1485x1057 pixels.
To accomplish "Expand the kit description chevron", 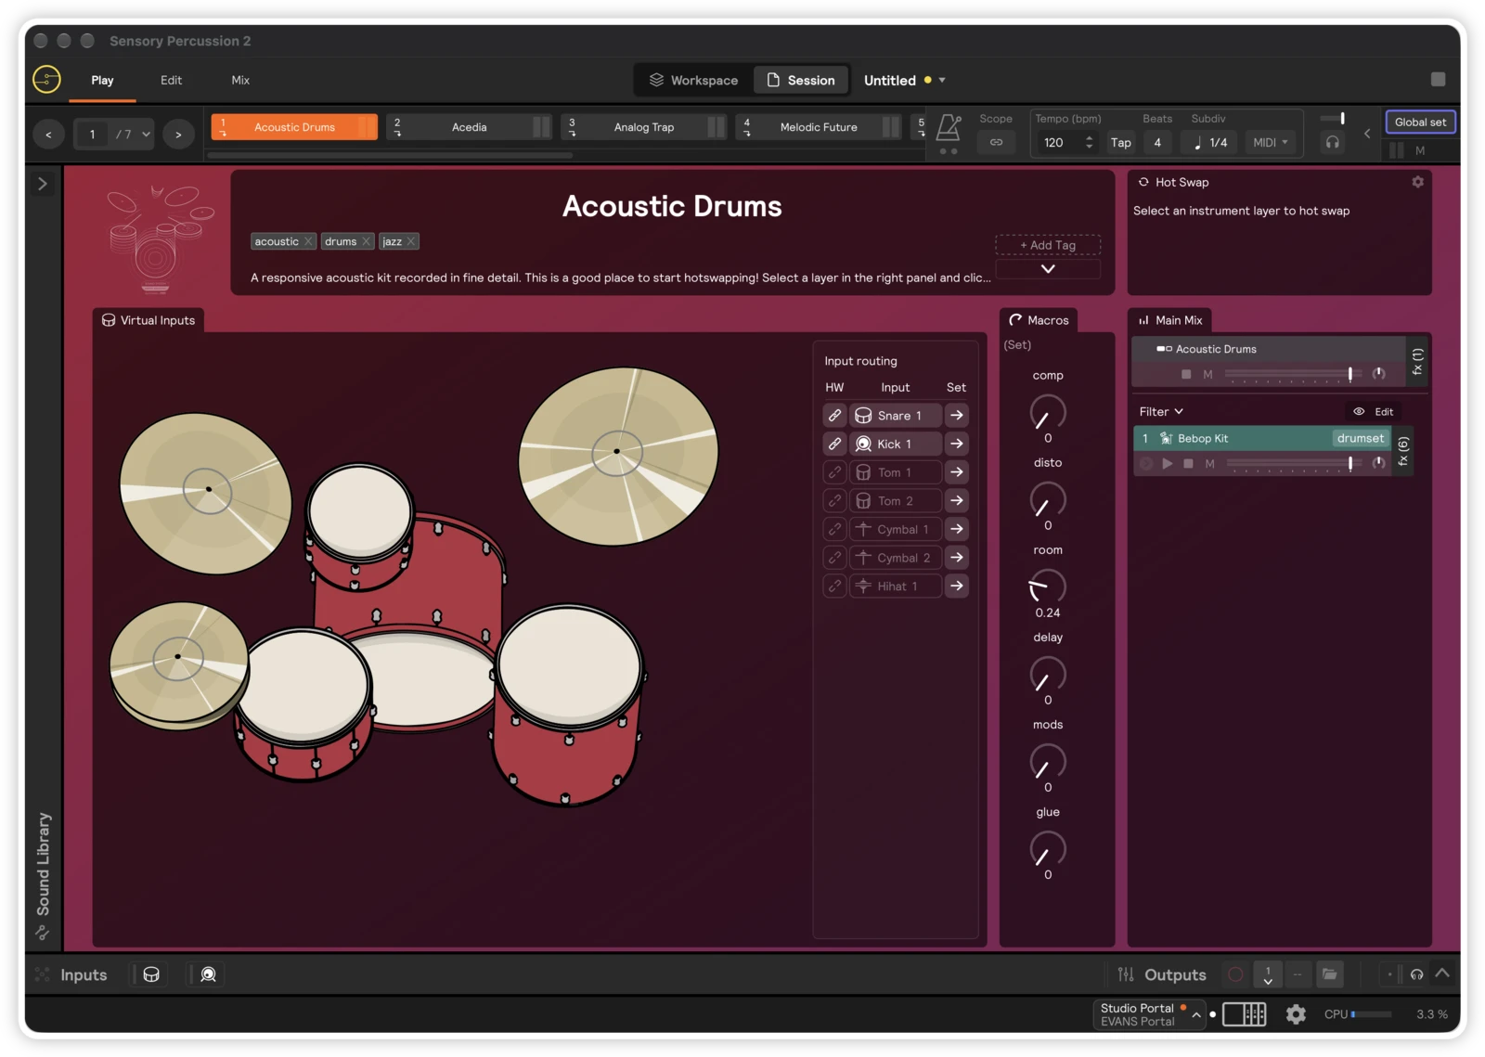I will [1048, 269].
